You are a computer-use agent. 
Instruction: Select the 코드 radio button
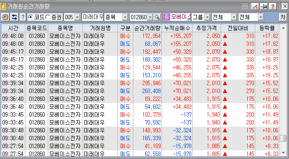[31, 17]
